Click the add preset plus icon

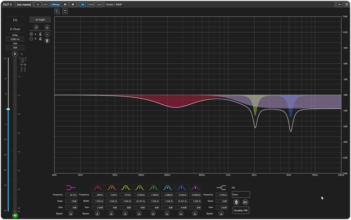[x=47, y=34]
